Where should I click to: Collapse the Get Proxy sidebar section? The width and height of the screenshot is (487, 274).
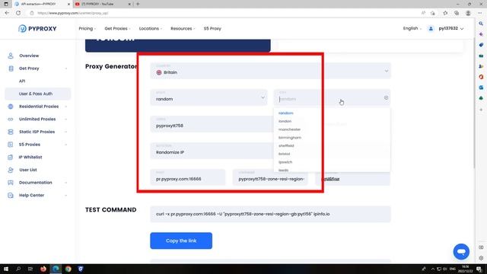click(x=66, y=68)
